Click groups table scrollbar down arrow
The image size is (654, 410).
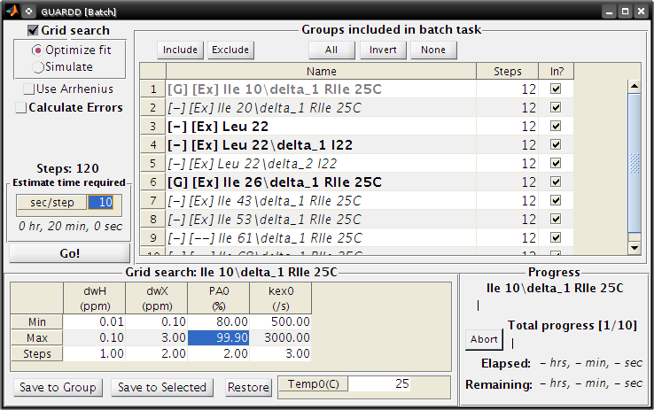635,248
